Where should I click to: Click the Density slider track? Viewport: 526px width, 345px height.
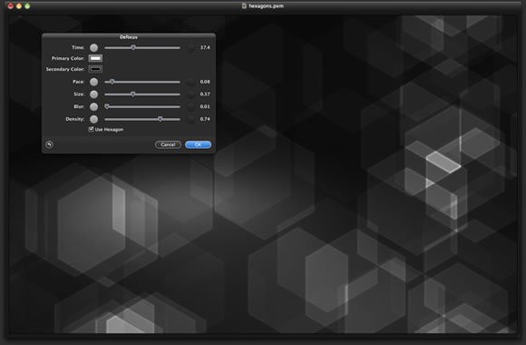pyautogui.click(x=142, y=119)
